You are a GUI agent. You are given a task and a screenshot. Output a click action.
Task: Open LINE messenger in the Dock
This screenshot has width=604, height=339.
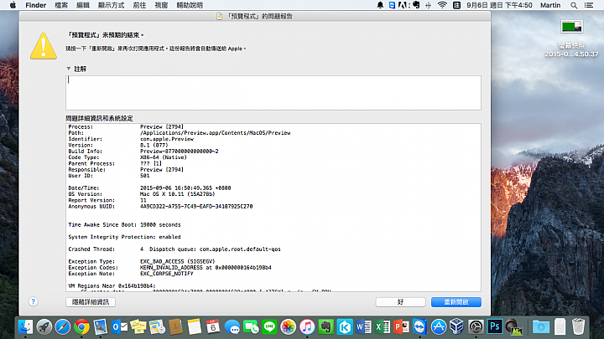coord(269,327)
